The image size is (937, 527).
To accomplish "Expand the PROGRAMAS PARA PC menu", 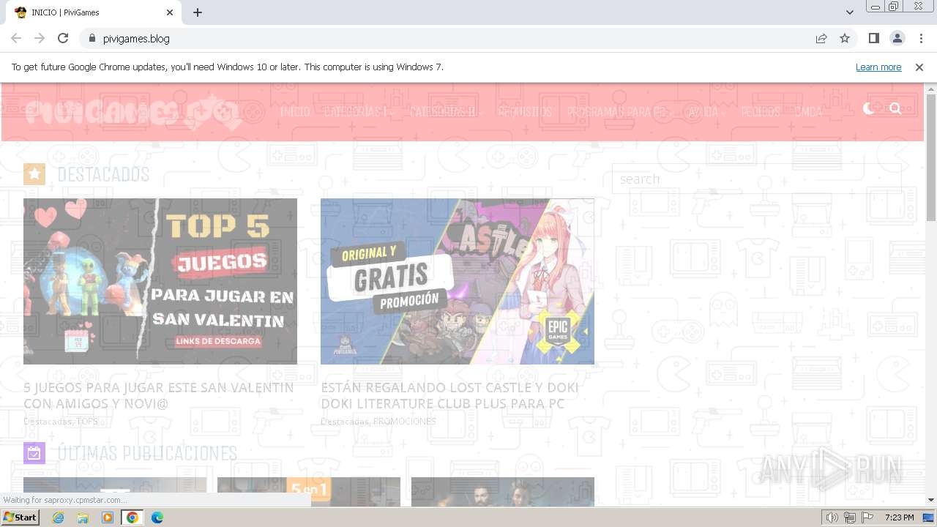I will tap(619, 112).
